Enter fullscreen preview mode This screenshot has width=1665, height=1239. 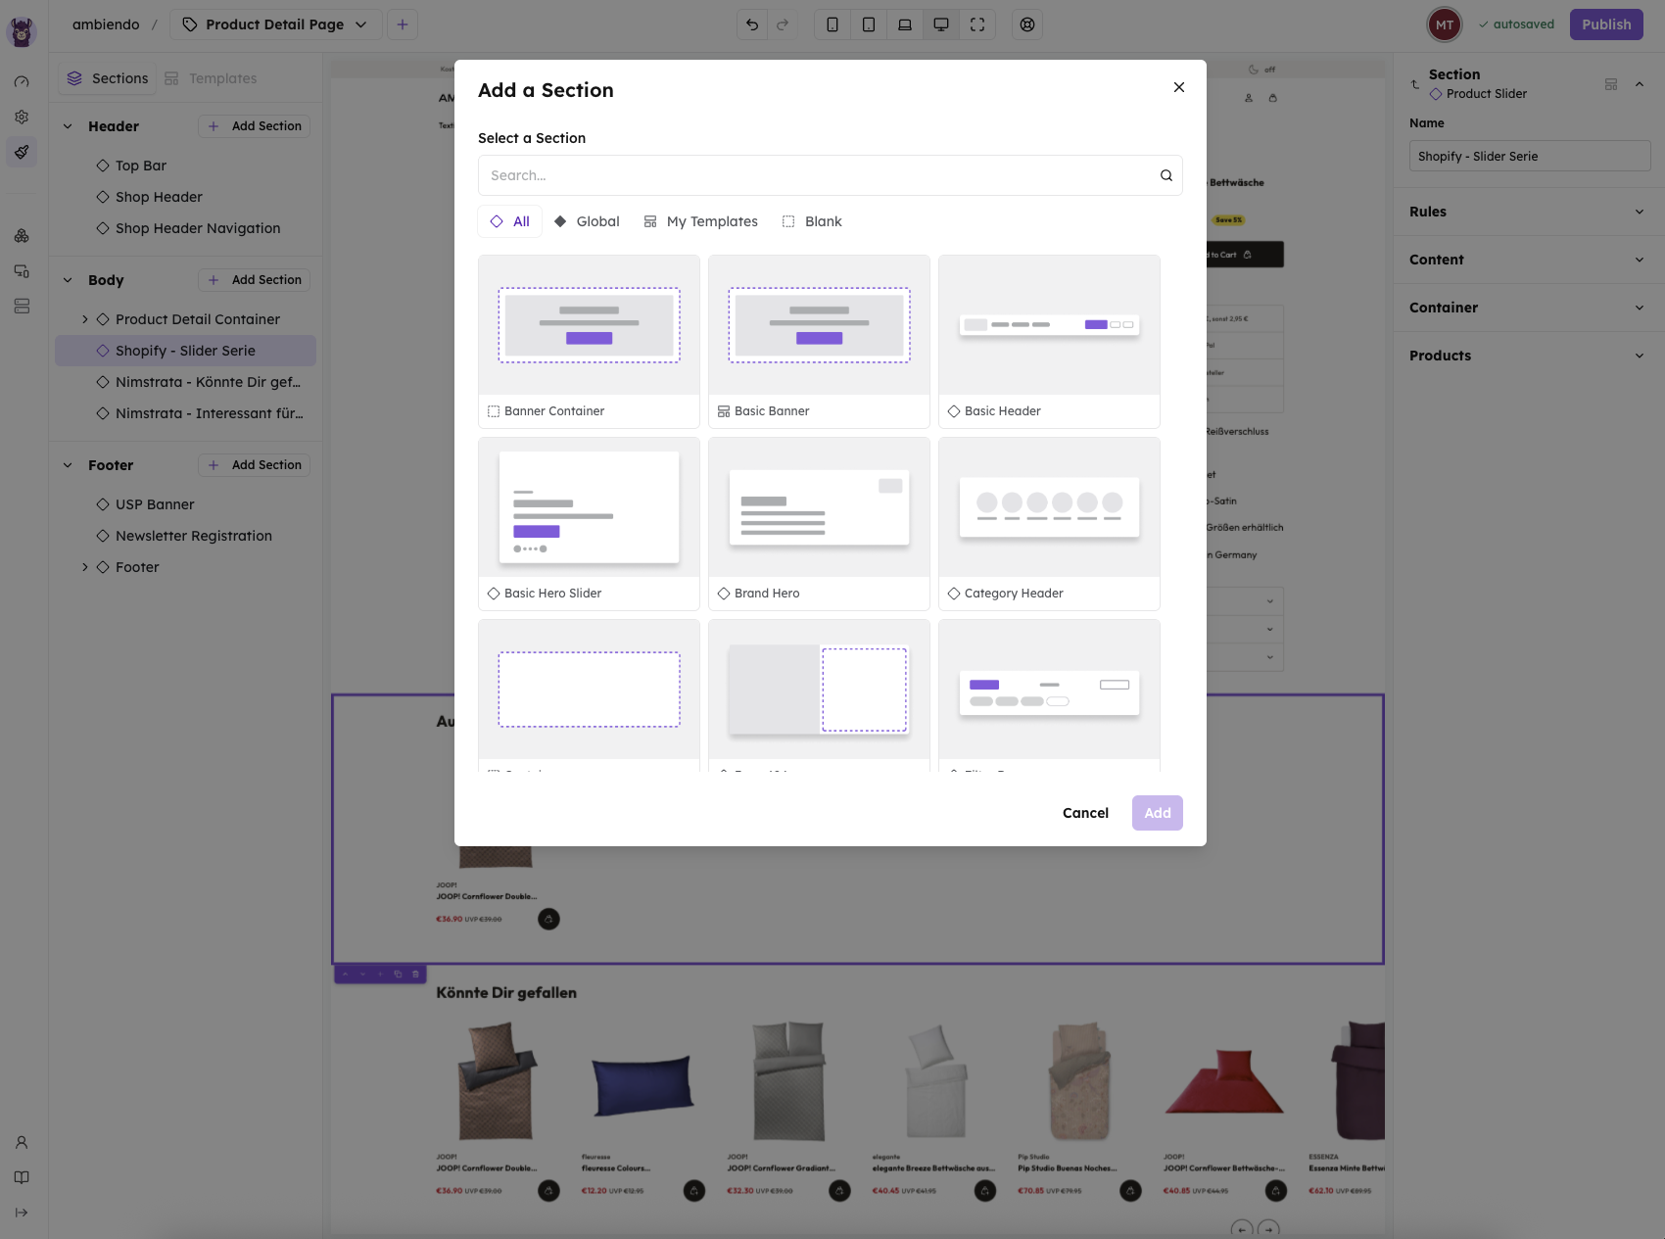point(977,24)
